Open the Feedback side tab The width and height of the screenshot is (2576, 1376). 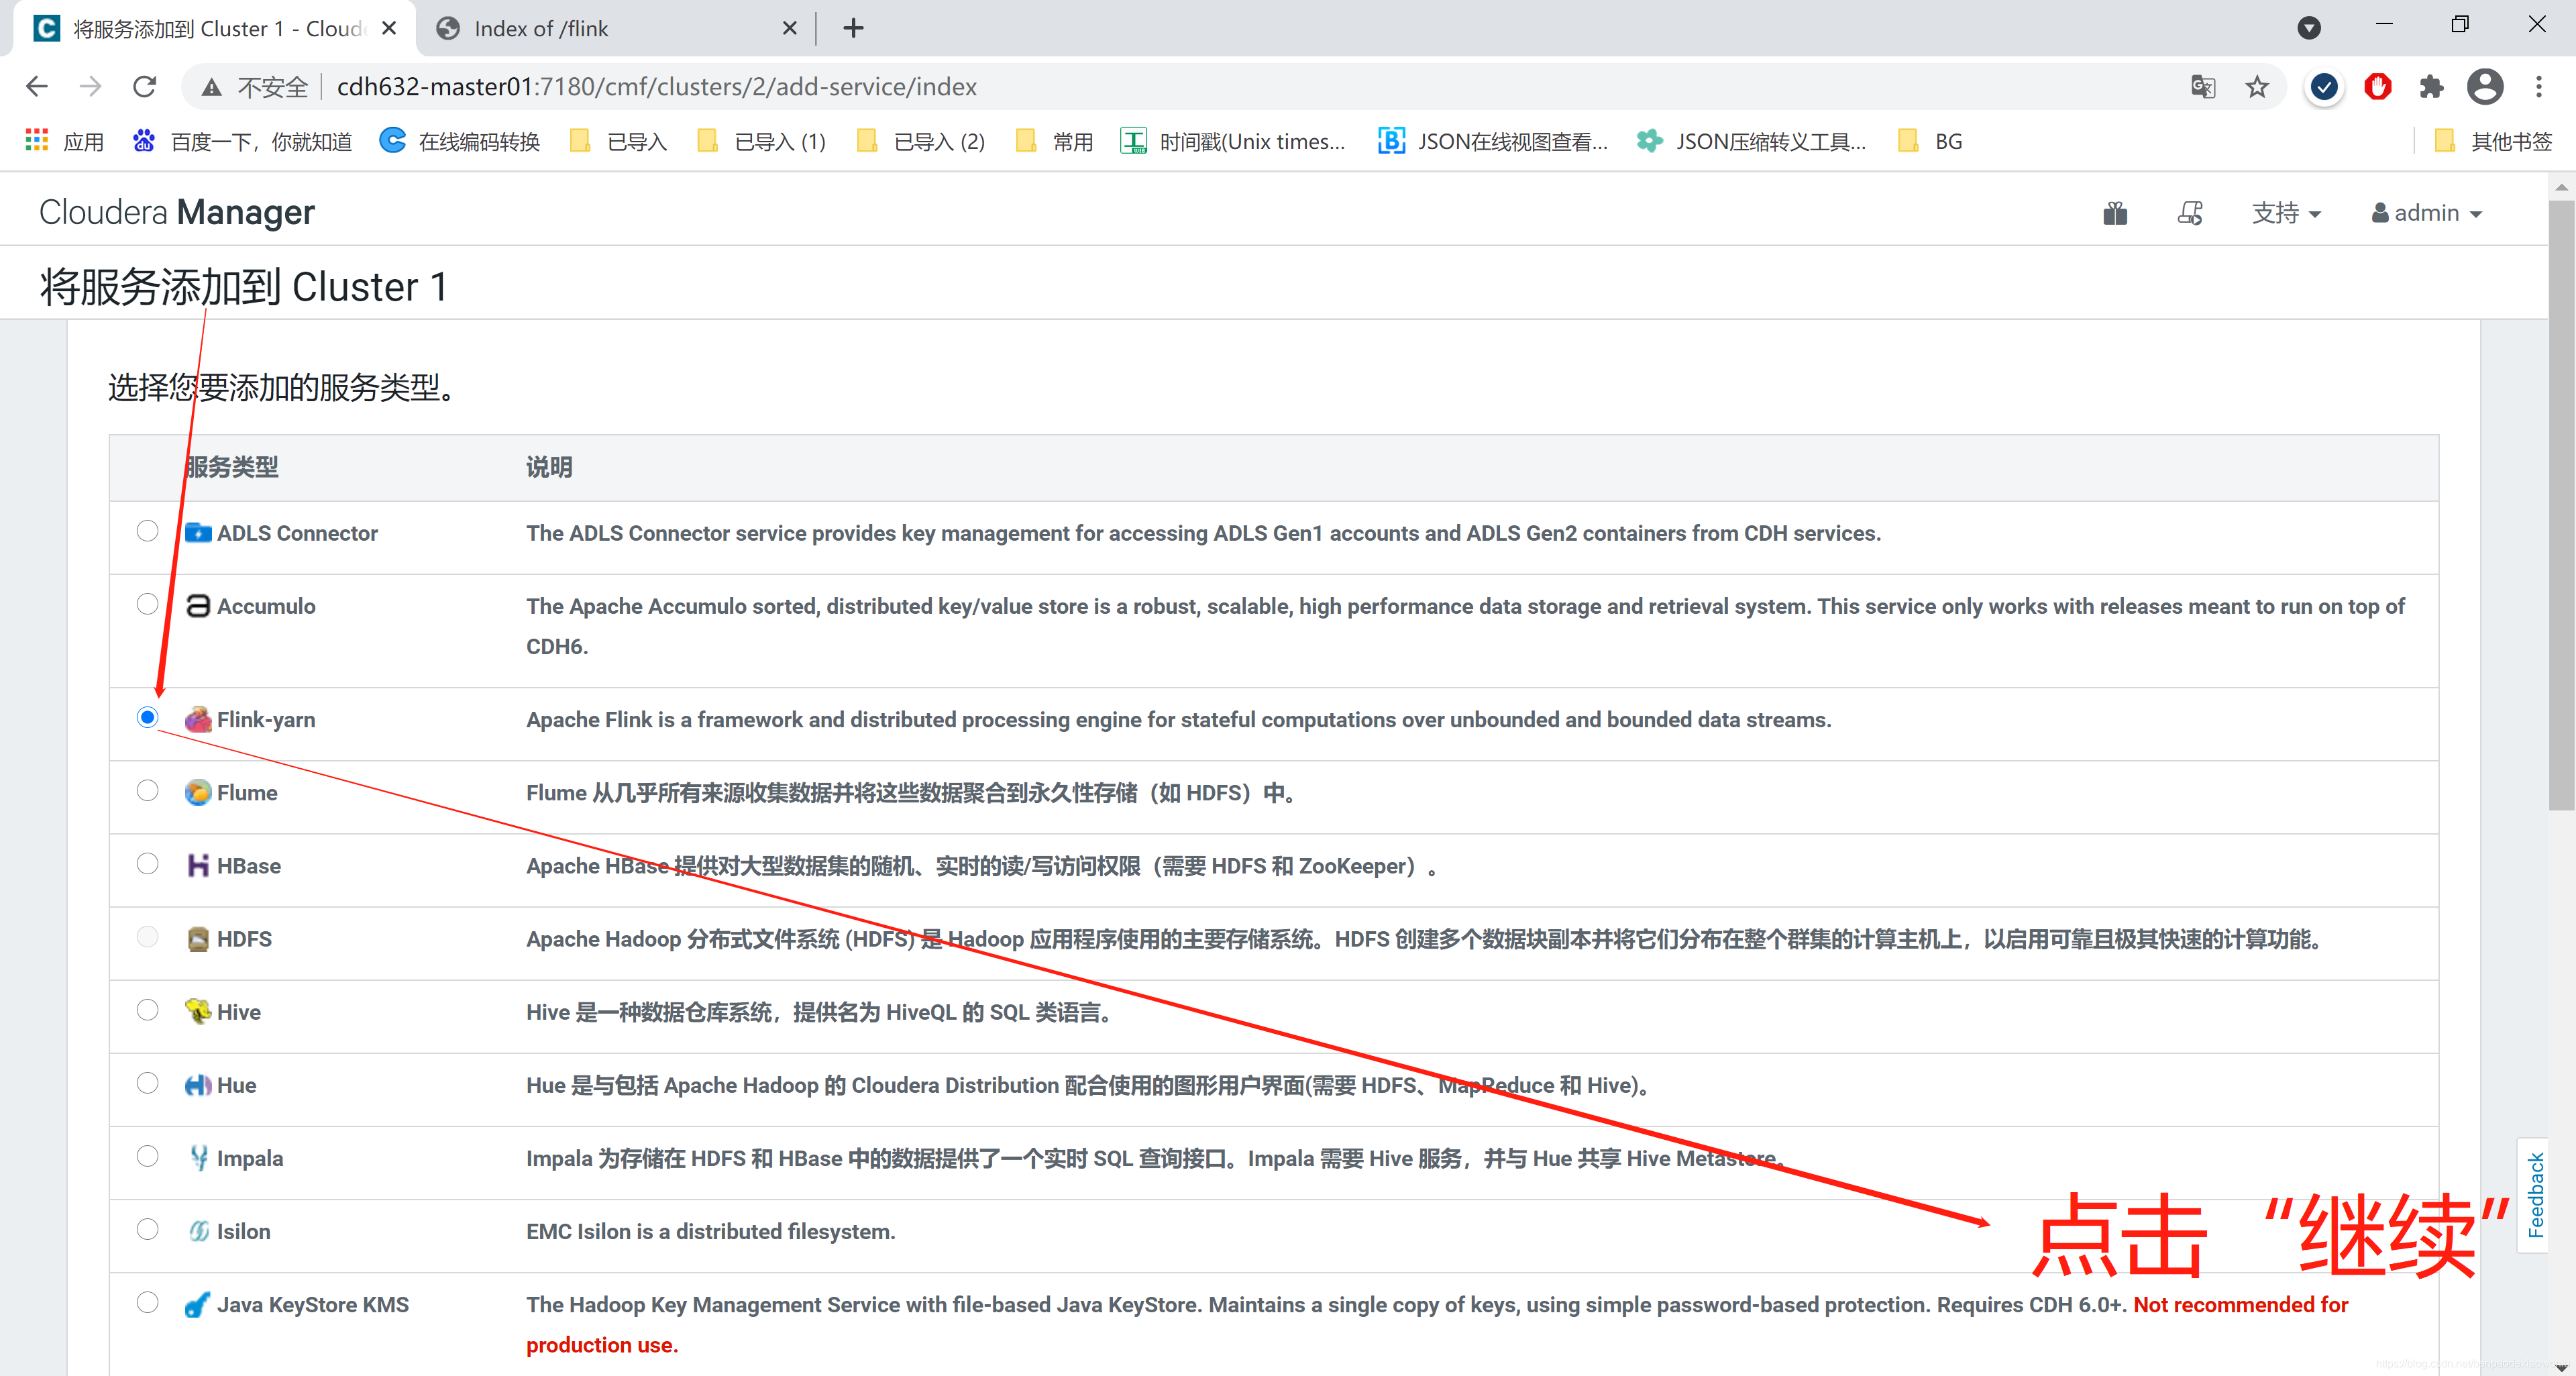tap(2535, 1195)
